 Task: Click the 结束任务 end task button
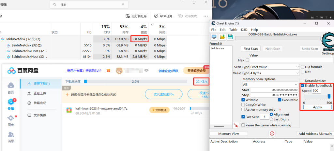[163, 16]
